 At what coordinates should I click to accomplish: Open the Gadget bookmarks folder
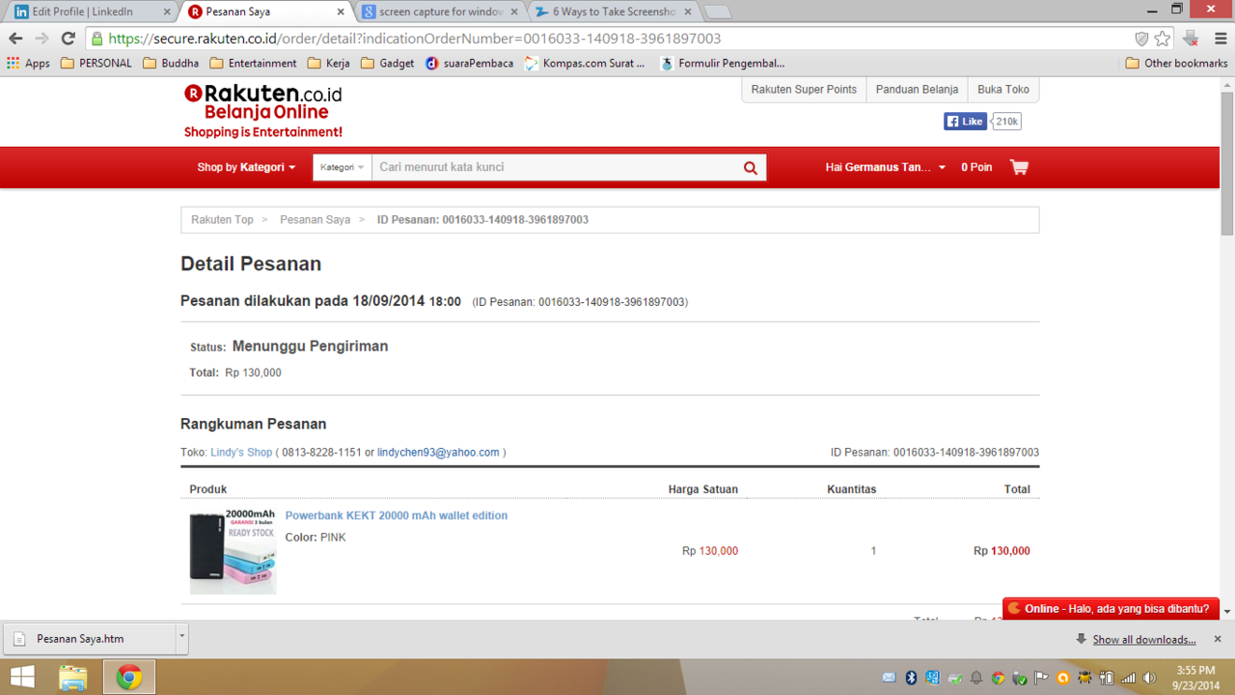(x=387, y=63)
